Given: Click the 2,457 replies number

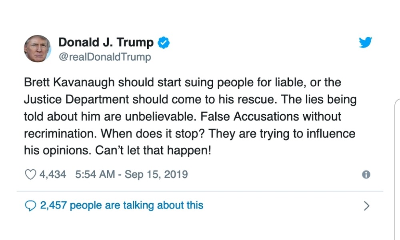Looking at the screenshot, I should coord(53,205).
